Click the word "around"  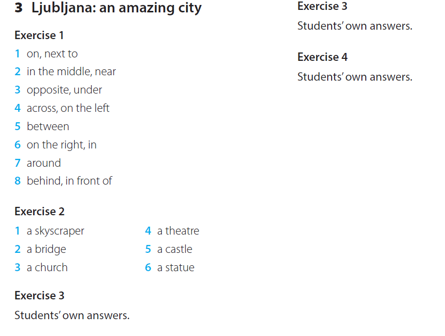point(44,163)
